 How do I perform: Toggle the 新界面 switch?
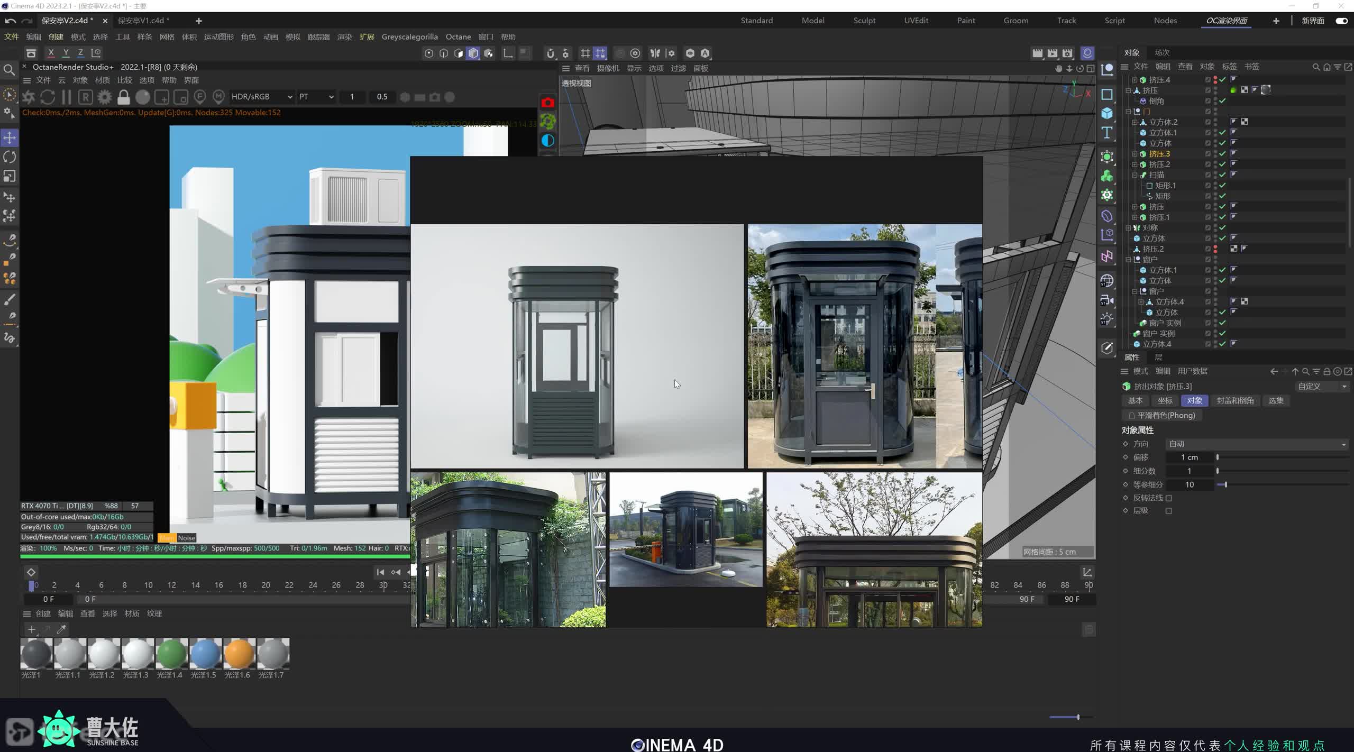click(1341, 21)
